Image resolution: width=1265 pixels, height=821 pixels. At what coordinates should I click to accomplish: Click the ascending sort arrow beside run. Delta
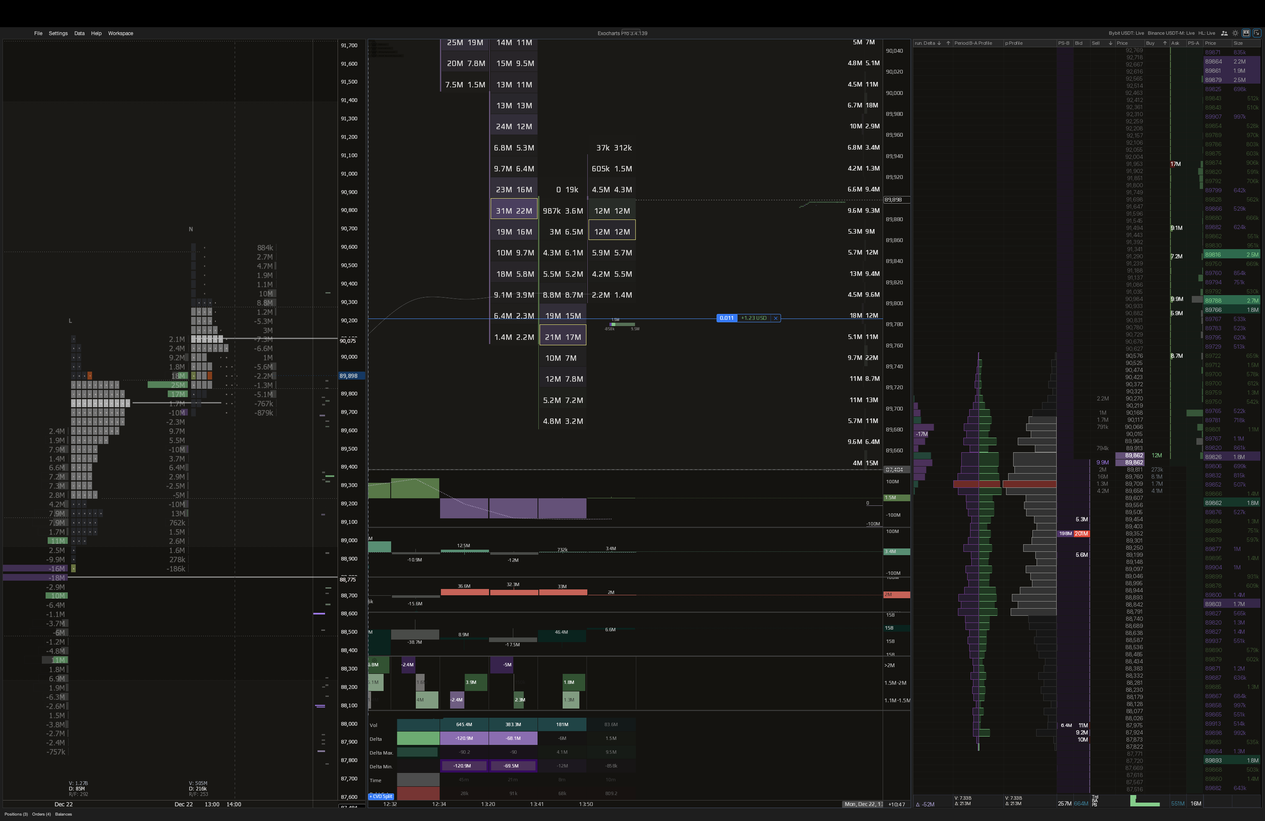pos(948,43)
